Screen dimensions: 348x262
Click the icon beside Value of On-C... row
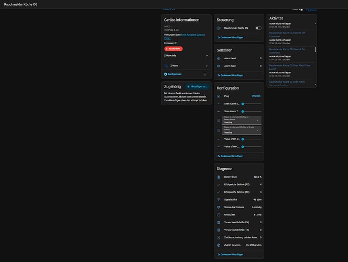[x=219, y=147]
